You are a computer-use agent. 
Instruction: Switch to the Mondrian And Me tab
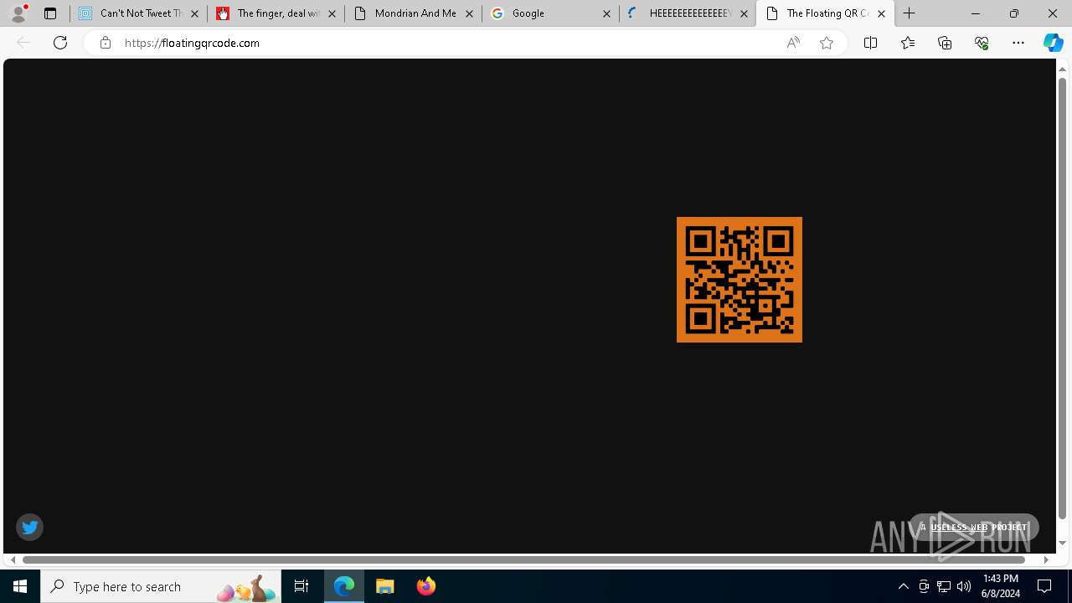413,13
